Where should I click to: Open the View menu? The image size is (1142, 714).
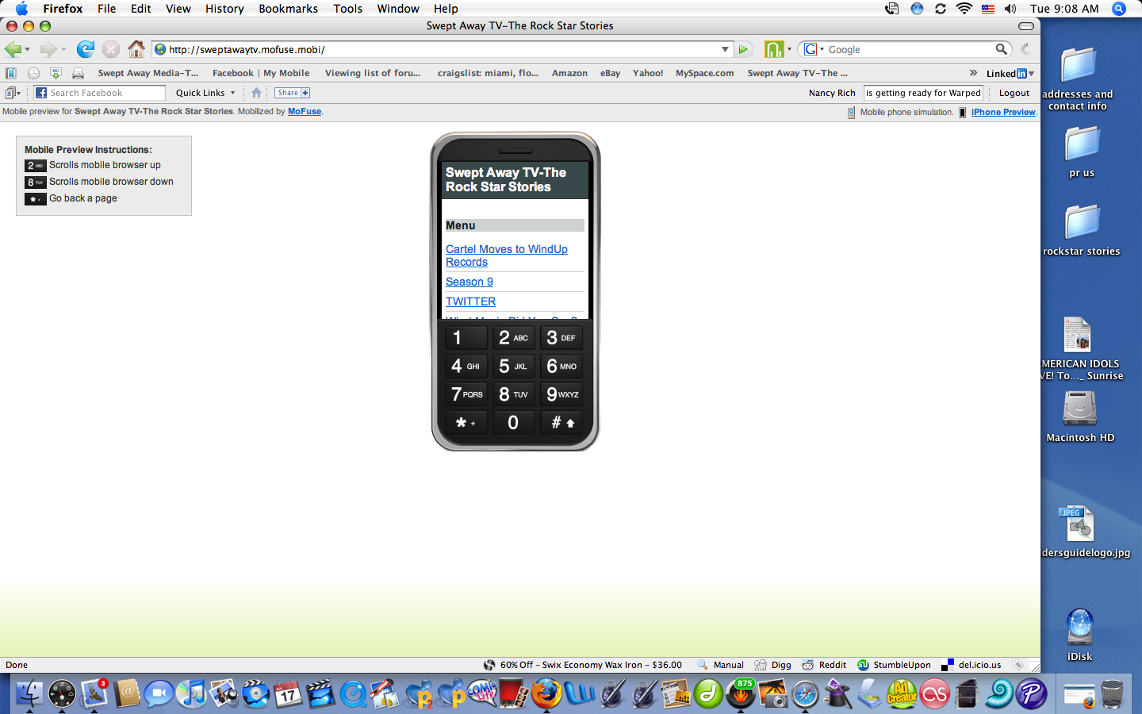click(178, 9)
